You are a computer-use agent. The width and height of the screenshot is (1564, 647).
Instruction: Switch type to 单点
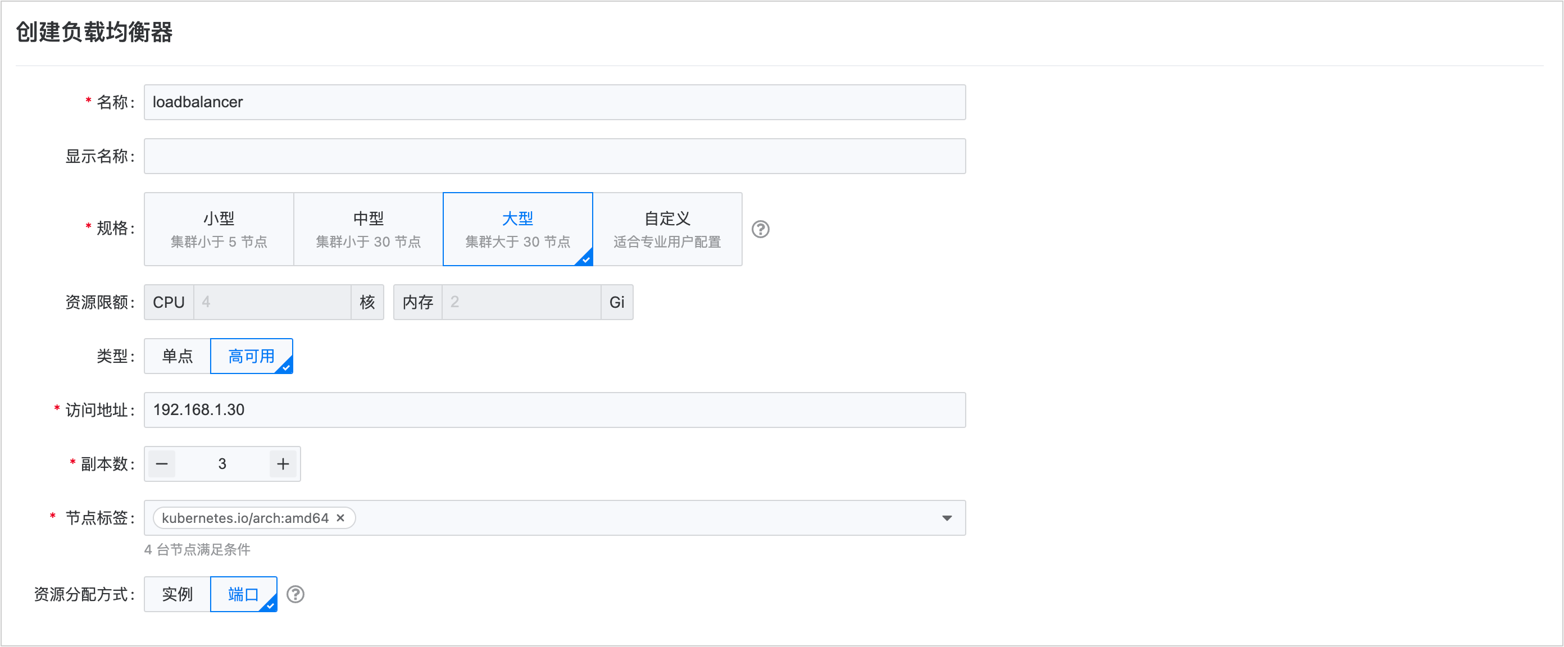(x=178, y=356)
